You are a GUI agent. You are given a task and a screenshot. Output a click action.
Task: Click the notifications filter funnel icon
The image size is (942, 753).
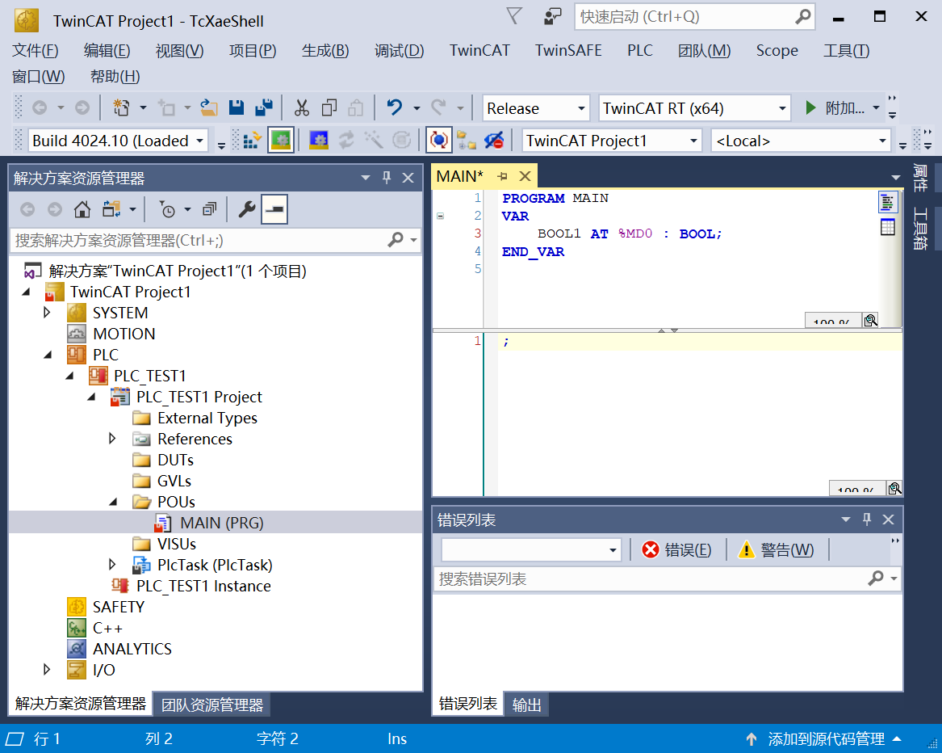point(514,15)
